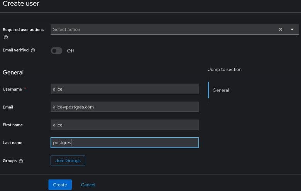Focus the Username field containing alice

125,89
